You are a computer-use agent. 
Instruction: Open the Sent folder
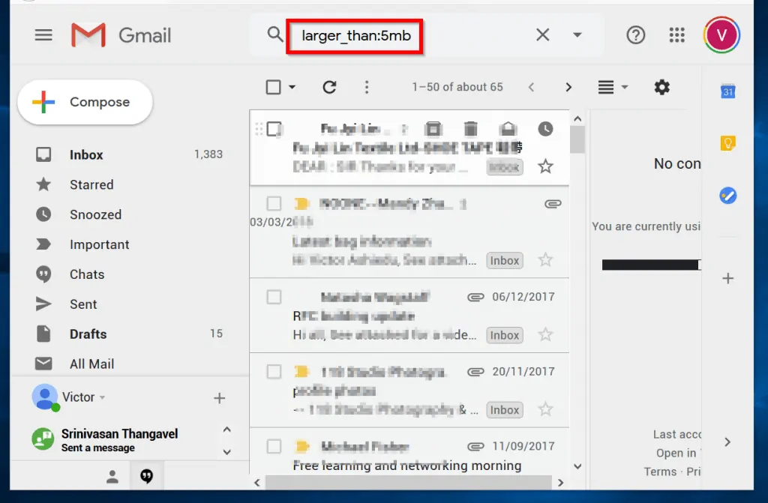(82, 304)
